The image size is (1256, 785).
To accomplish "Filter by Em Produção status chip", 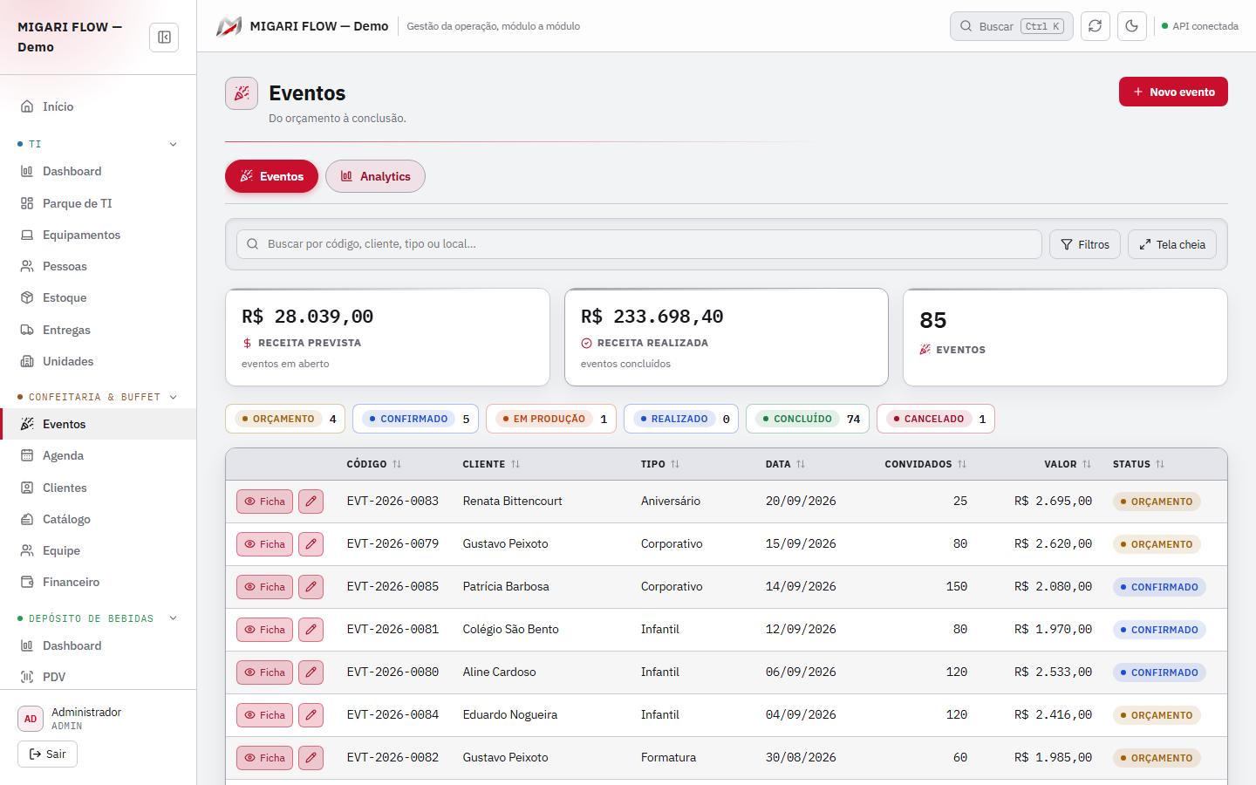I will pos(551,419).
